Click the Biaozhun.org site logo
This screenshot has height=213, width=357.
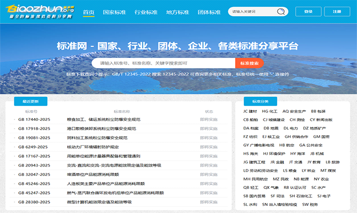click(40, 12)
